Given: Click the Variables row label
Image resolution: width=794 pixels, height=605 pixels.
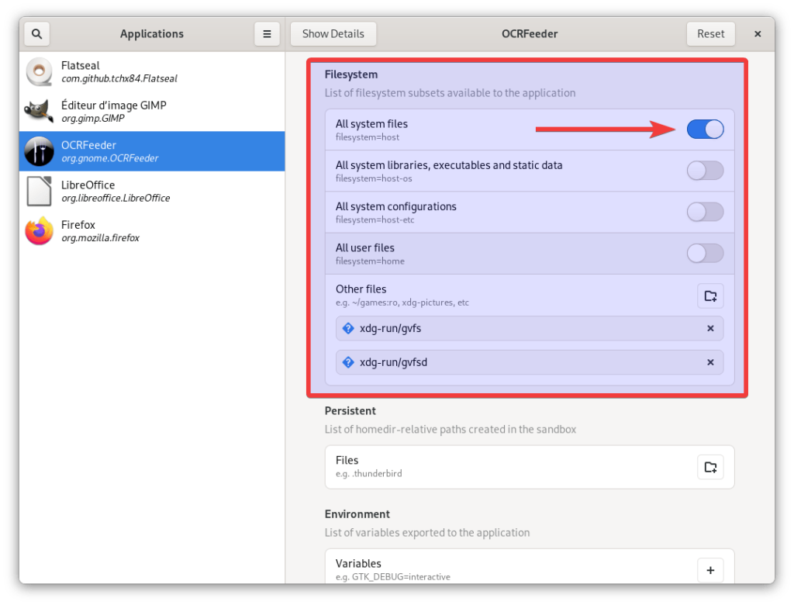Looking at the screenshot, I should point(358,563).
